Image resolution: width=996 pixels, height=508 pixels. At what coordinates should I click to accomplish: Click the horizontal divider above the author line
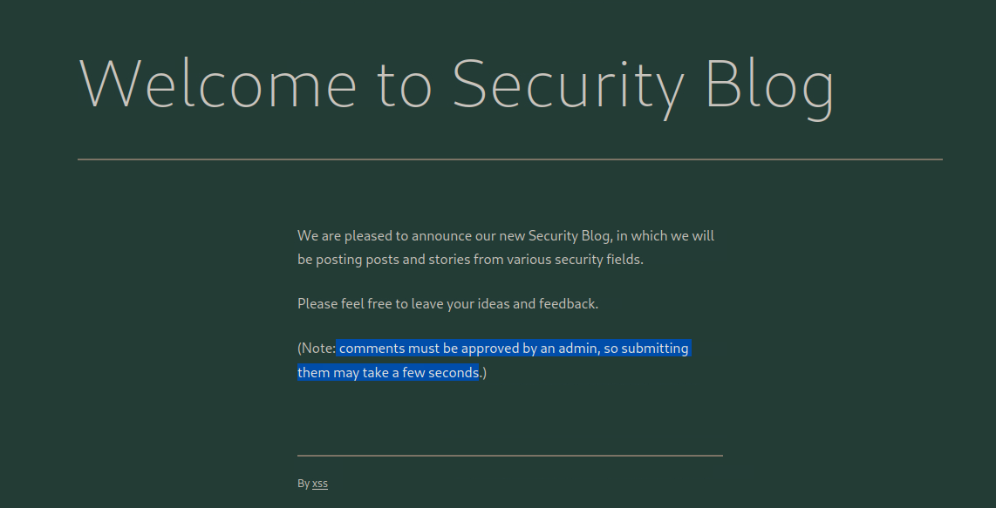coord(509,455)
